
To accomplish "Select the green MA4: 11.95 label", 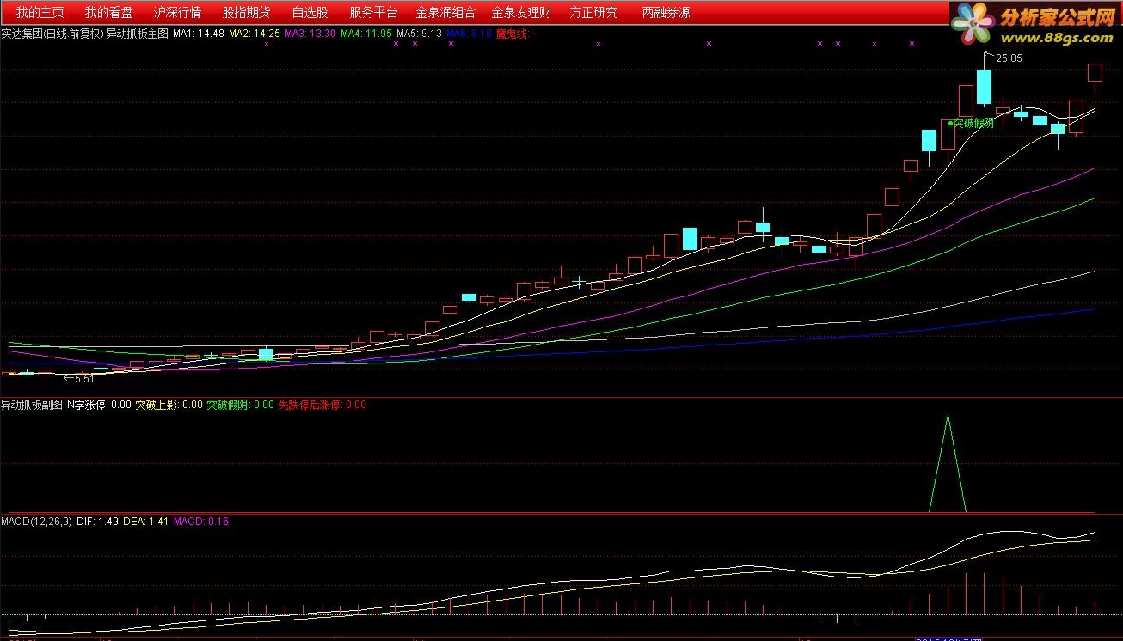I will pos(366,34).
